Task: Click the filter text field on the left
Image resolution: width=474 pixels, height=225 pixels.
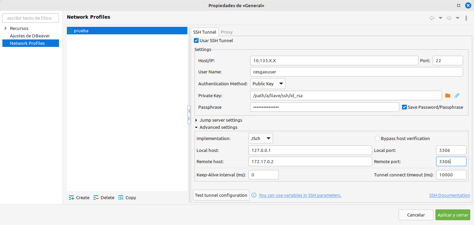Action: 30,18
